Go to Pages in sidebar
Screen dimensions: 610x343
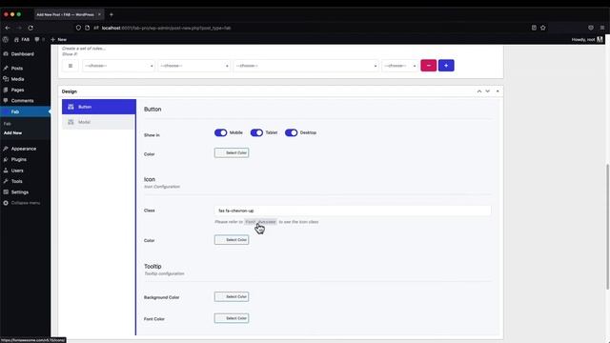coord(17,90)
